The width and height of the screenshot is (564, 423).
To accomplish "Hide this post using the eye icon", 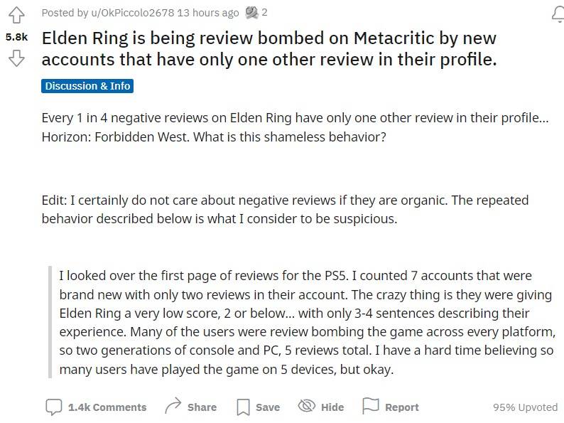I will coord(321,407).
